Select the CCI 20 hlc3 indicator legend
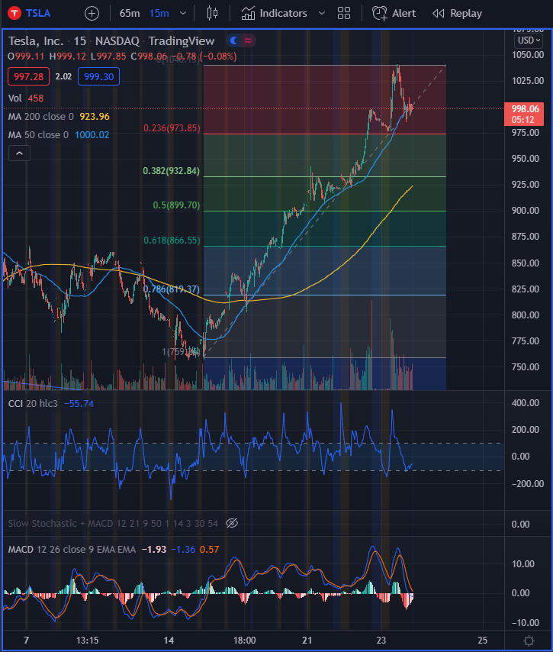Screen dimensions: 553x652 [x=33, y=403]
